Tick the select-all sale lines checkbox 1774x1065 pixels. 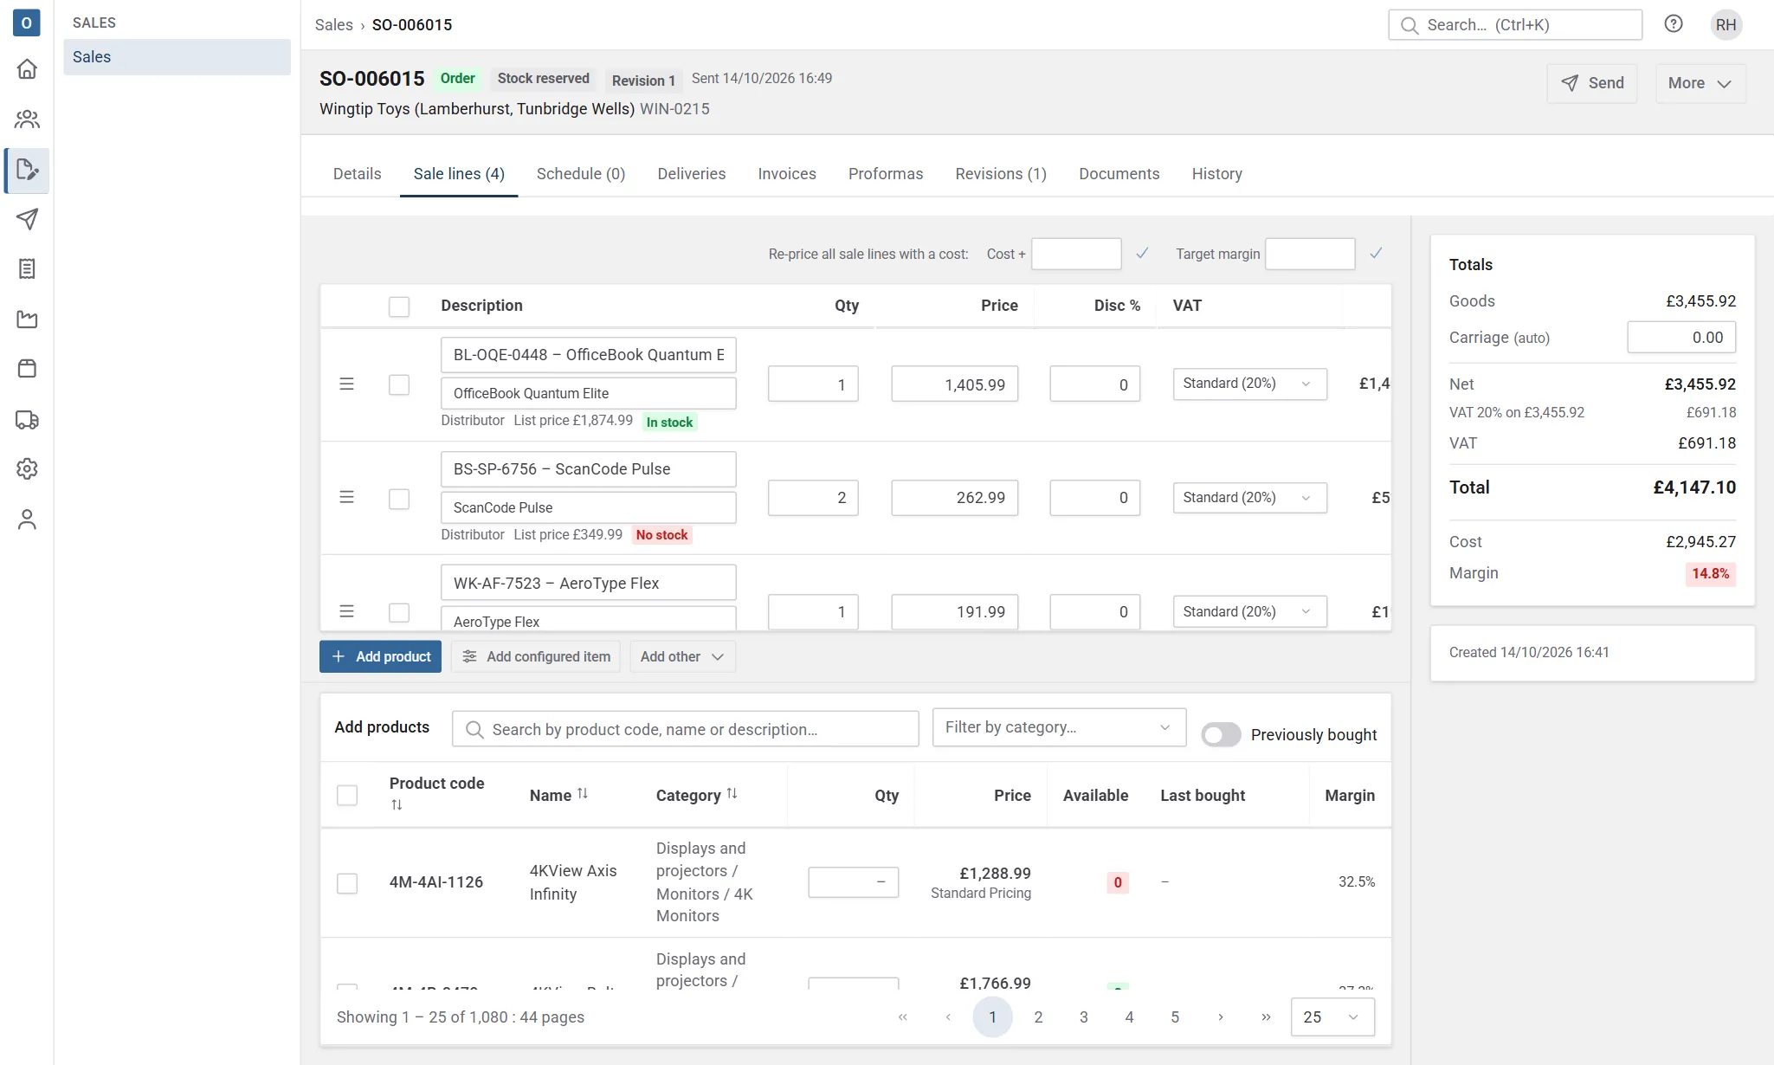[399, 307]
